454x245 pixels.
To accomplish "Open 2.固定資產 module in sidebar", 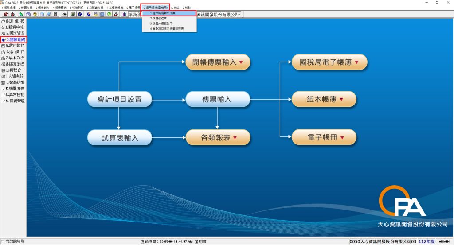I will coord(13,33).
